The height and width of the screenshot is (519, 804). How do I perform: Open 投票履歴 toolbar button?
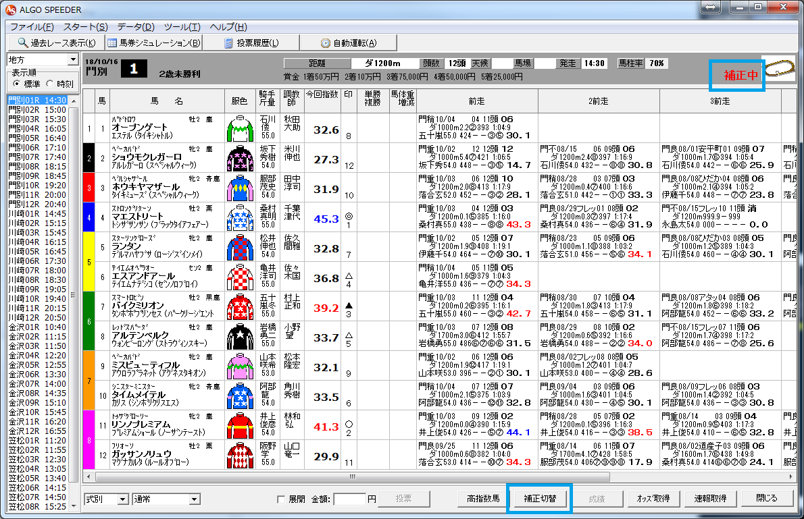(x=251, y=43)
